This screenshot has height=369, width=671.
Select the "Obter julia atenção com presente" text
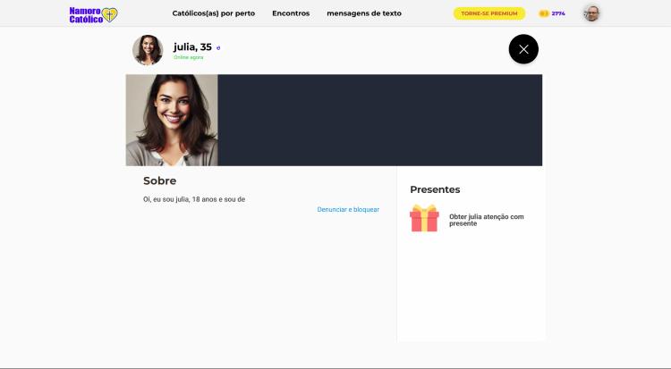pos(486,220)
